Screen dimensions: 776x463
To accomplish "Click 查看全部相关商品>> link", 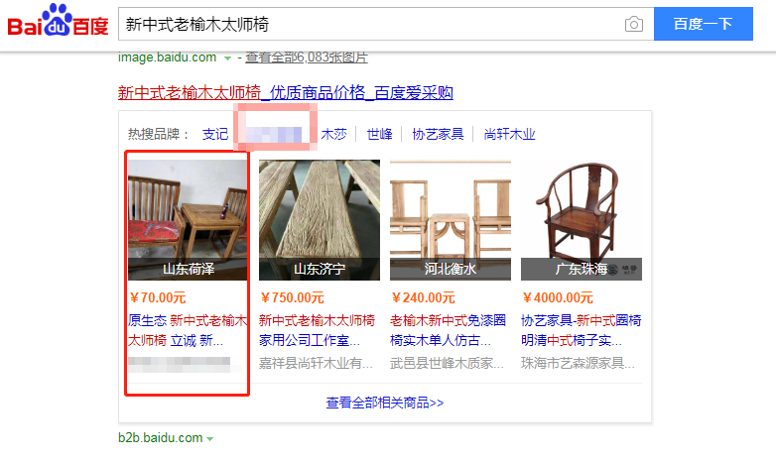I will point(385,403).
